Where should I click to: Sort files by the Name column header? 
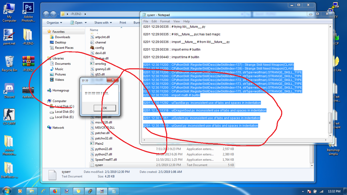click(94, 30)
